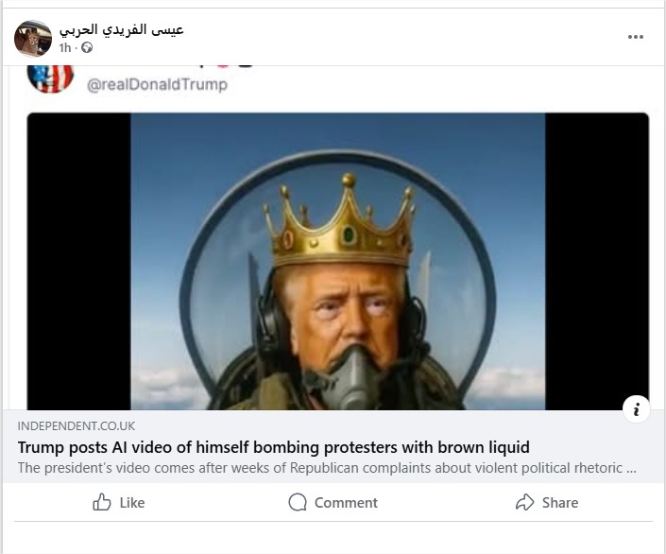This screenshot has height=554, width=666.
Task: Click the globe public audience icon
Action: [87, 47]
